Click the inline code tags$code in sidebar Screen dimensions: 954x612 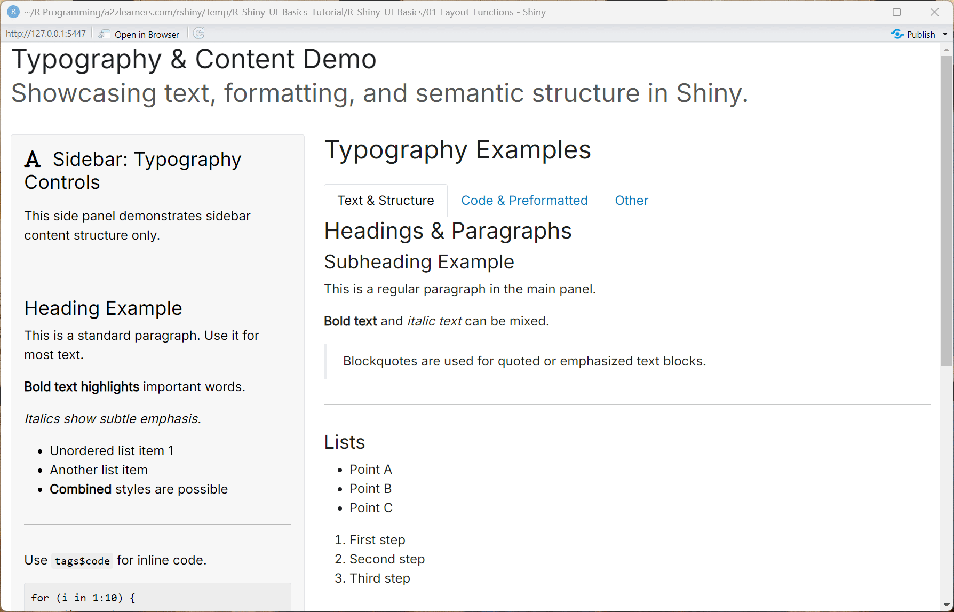coord(82,561)
